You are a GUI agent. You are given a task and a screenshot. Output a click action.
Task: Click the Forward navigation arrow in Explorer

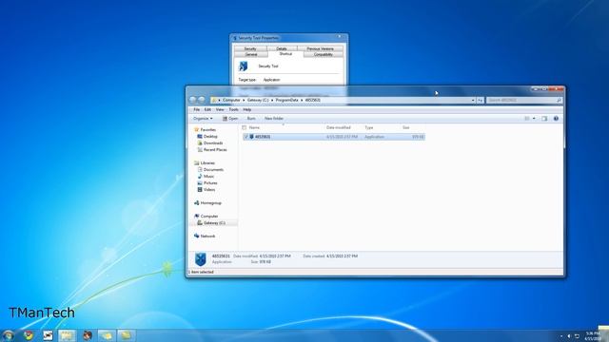[x=201, y=100]
